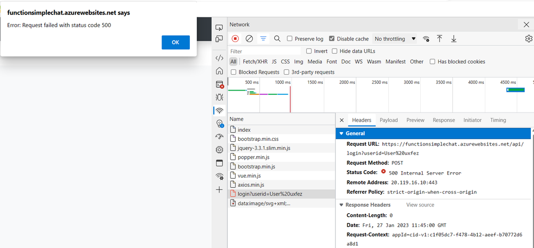Check Hide data URLs checkbox
Screen dimensions: 534x248
coord(335,51)
